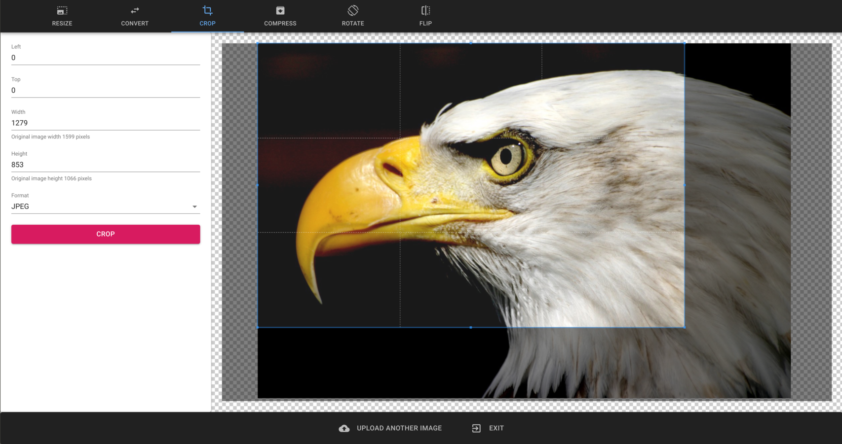The image size is (842, 444).
Task: Select the Resize tool icon
Action: pyautogui.click(x=62, y=10)
